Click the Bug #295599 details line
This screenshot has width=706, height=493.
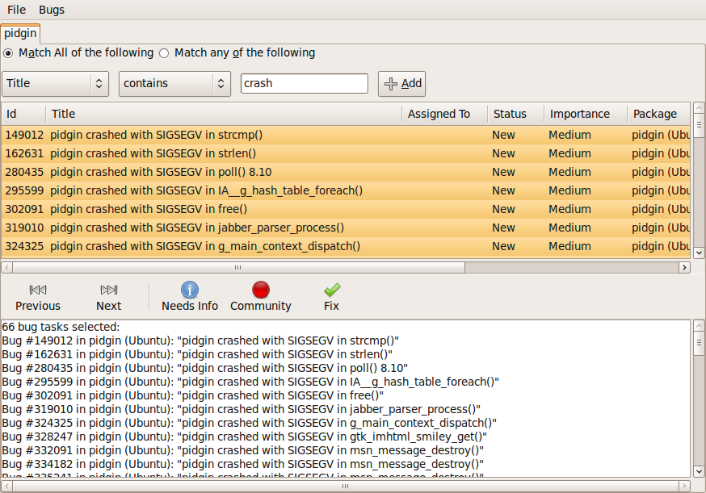[250, 382]
